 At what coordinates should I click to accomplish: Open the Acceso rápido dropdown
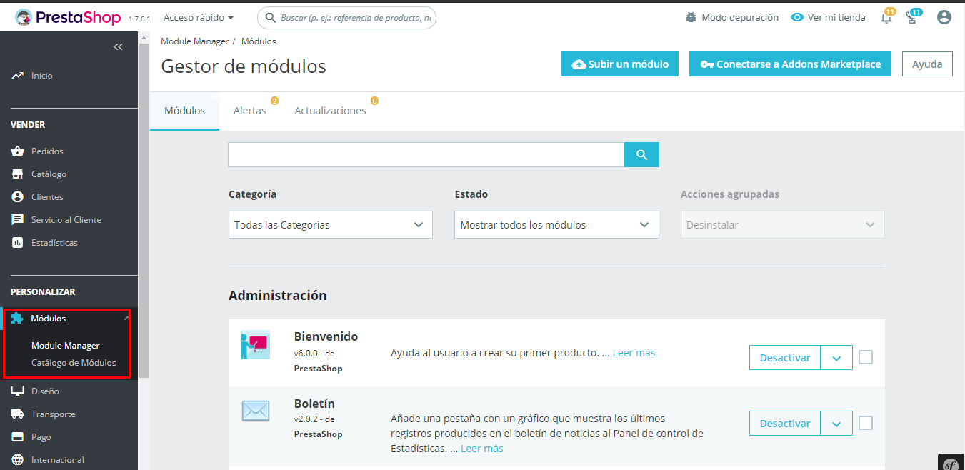tap(199, 17)
